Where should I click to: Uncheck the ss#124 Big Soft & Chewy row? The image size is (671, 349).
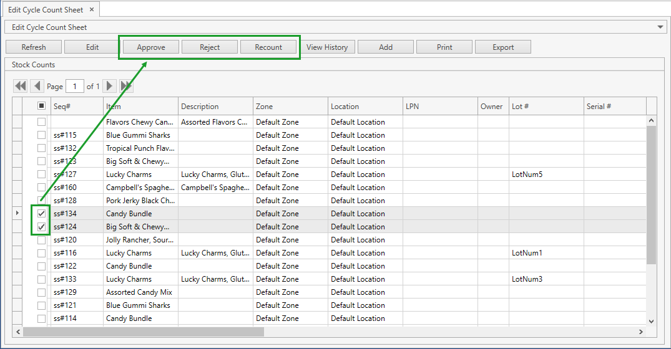(41, 227)
